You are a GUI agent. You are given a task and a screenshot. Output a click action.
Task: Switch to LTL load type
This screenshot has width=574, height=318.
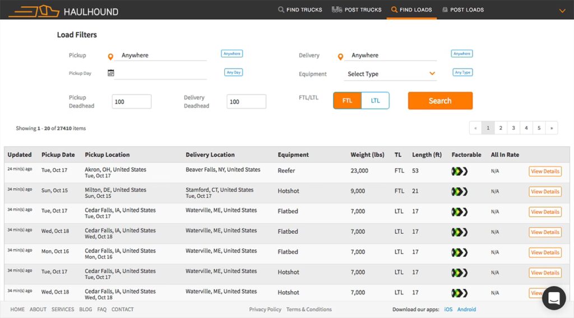pos(375,101)
